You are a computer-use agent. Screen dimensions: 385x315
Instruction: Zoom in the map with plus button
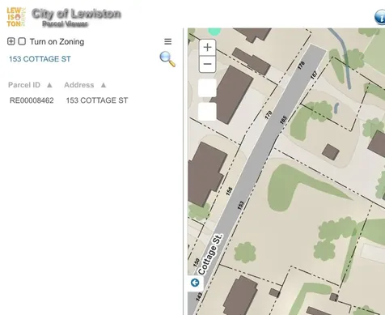[x=207, y=48]
